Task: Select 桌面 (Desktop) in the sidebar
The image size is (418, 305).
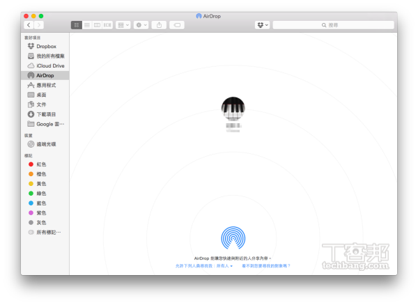Action: pyautogui.click(x=42, y=95)
